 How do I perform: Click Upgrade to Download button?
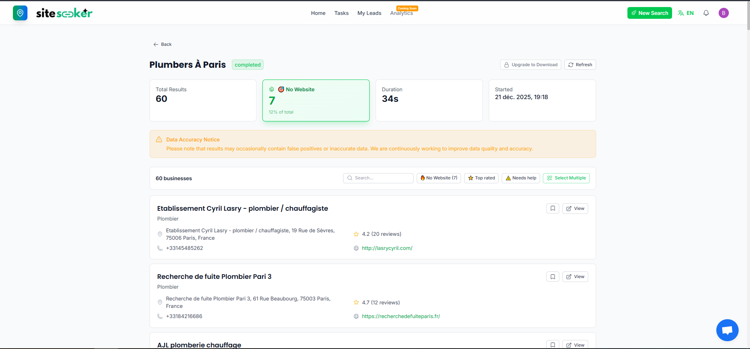click(x=530, y=65)
